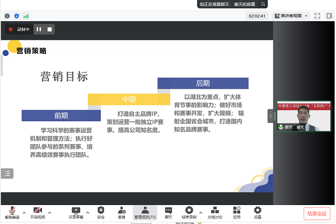Screen dimensions: 336x224
Task: Open 管理成员(75) members panel
Action: (x=145, y=212)
